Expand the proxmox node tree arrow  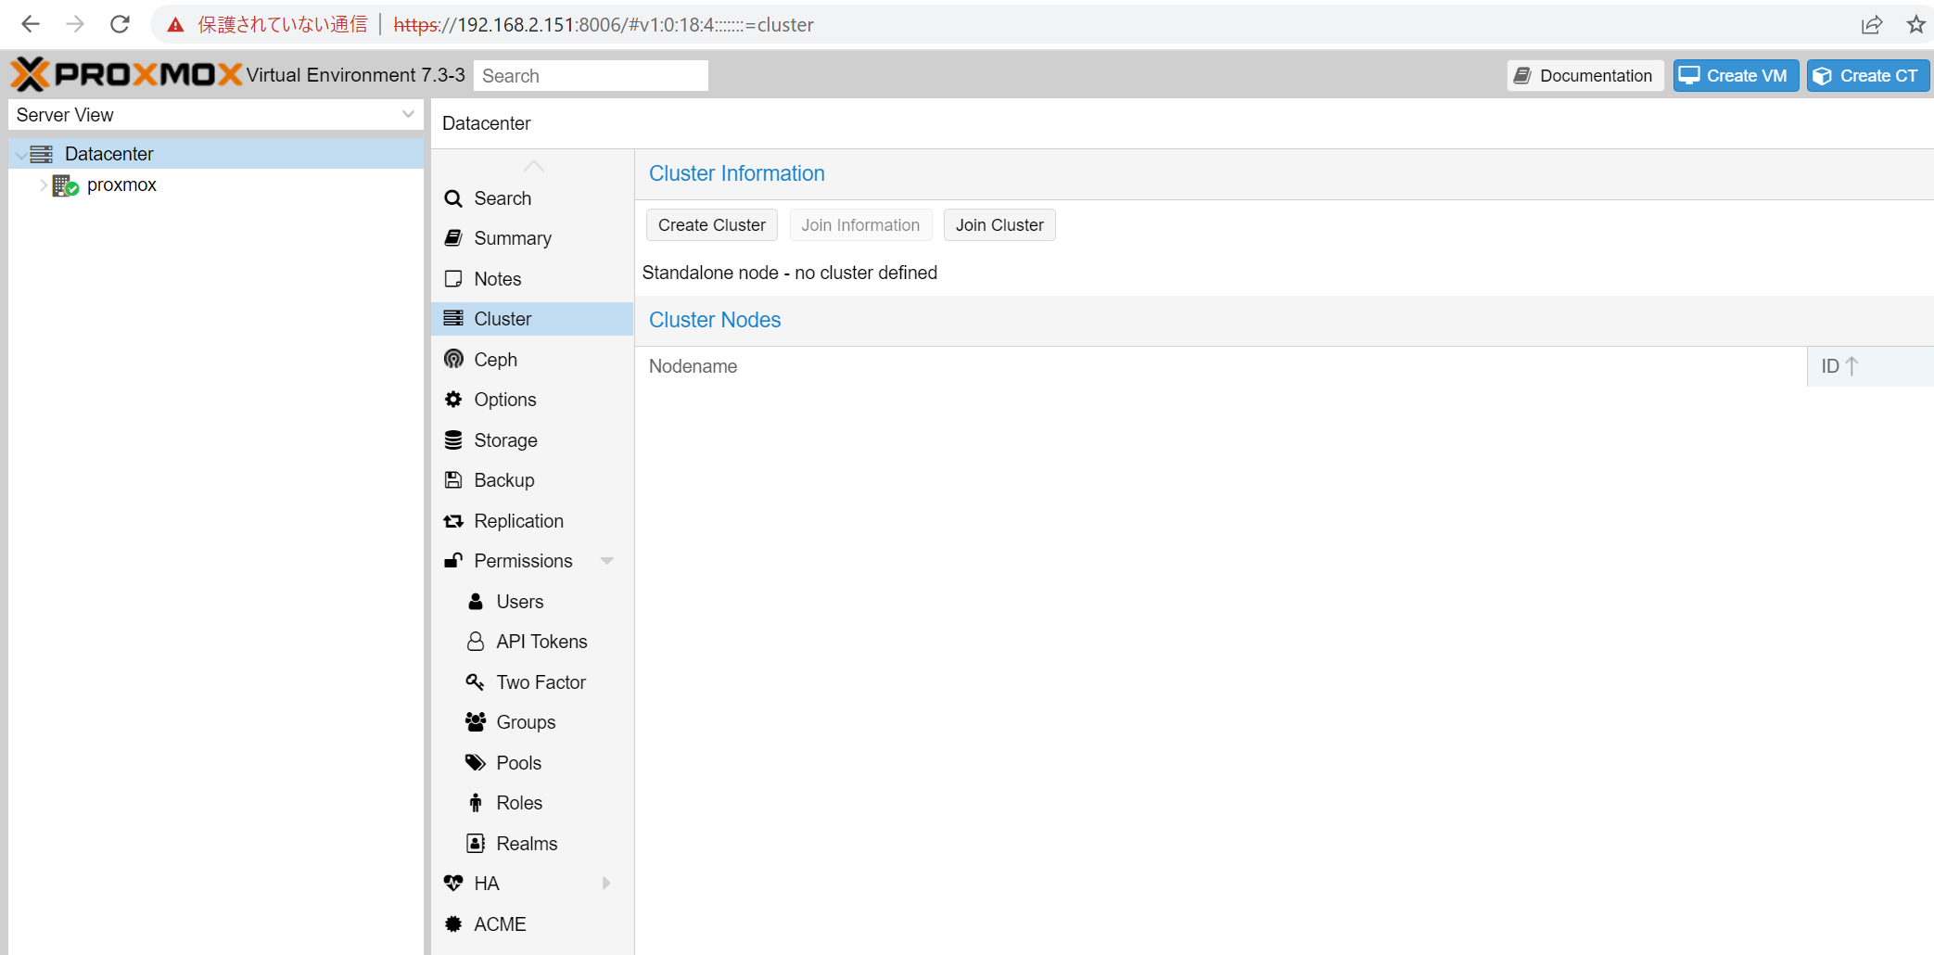[44, 185]
